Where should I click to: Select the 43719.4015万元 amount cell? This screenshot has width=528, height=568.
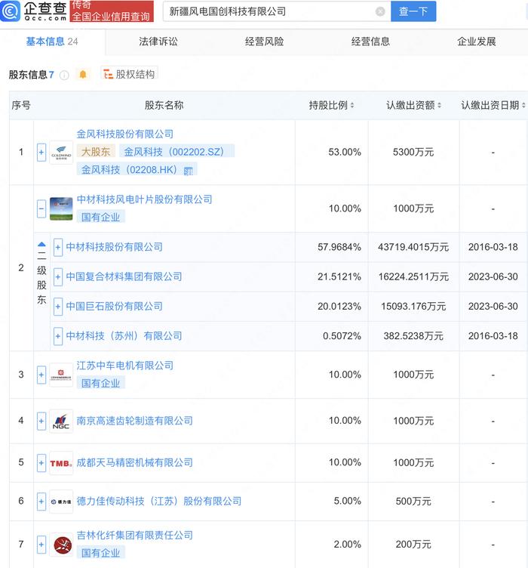pos(413,248)
